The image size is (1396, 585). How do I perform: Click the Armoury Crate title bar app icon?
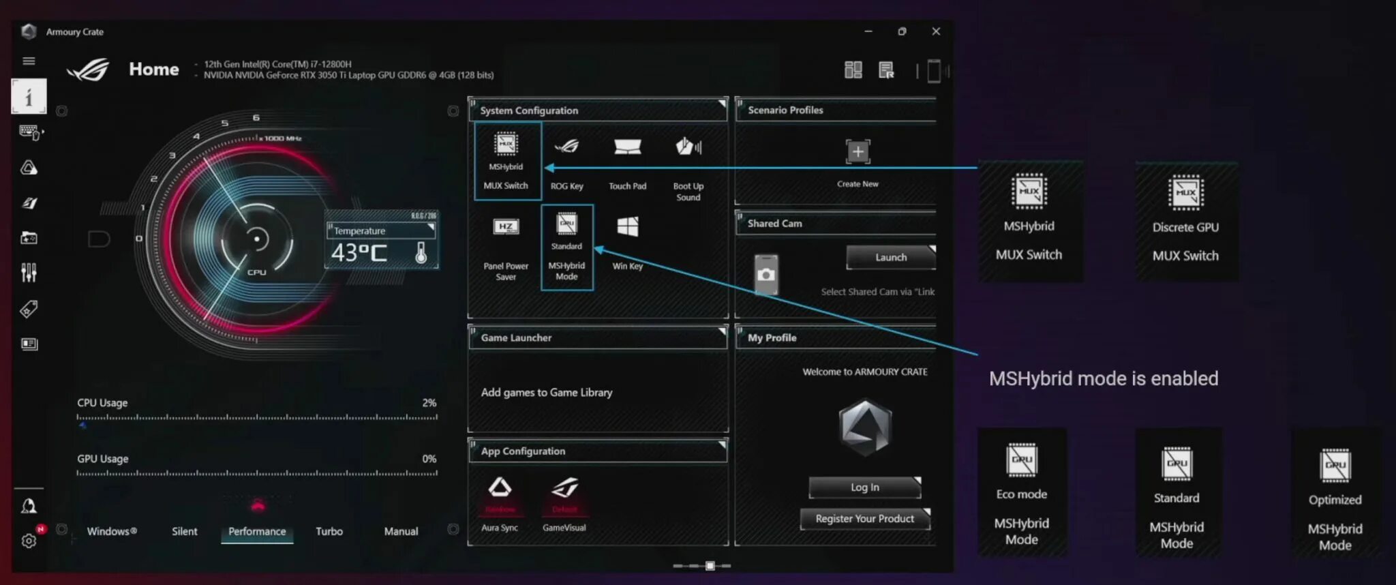point(28,31)
